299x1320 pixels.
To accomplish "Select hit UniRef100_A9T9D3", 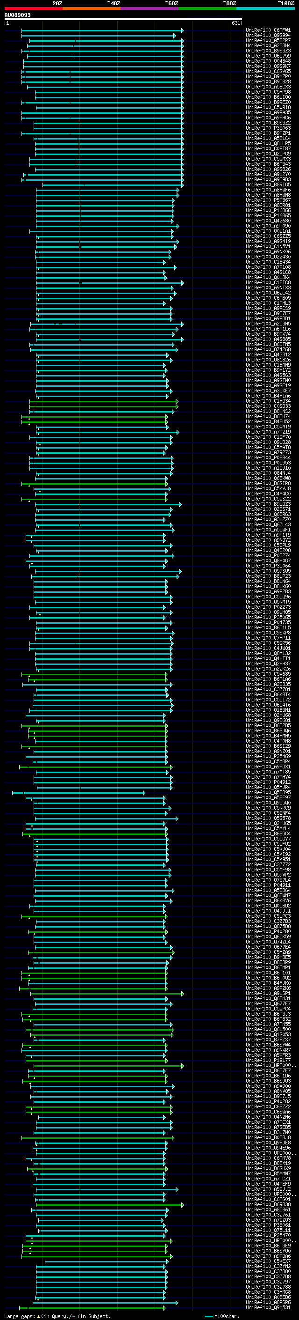I will pyautogui.click(x=268, y=179).
